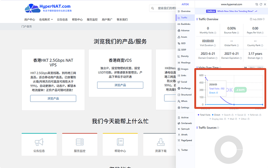The height and width of the screenshot is (168, 268).
Task: Expand the 在线购买 dropdown menu
Action: tap(46, 19)
